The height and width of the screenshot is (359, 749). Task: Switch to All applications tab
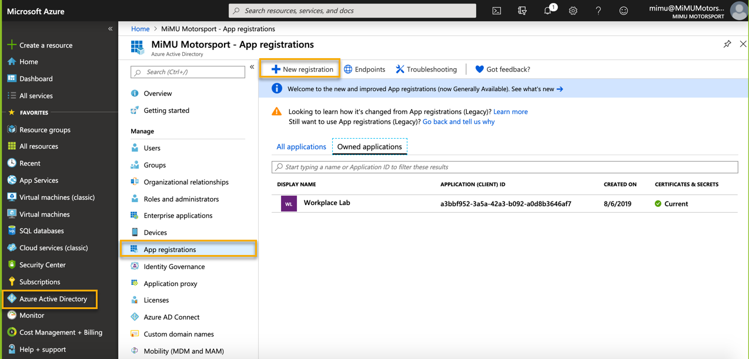coord(301,147)
